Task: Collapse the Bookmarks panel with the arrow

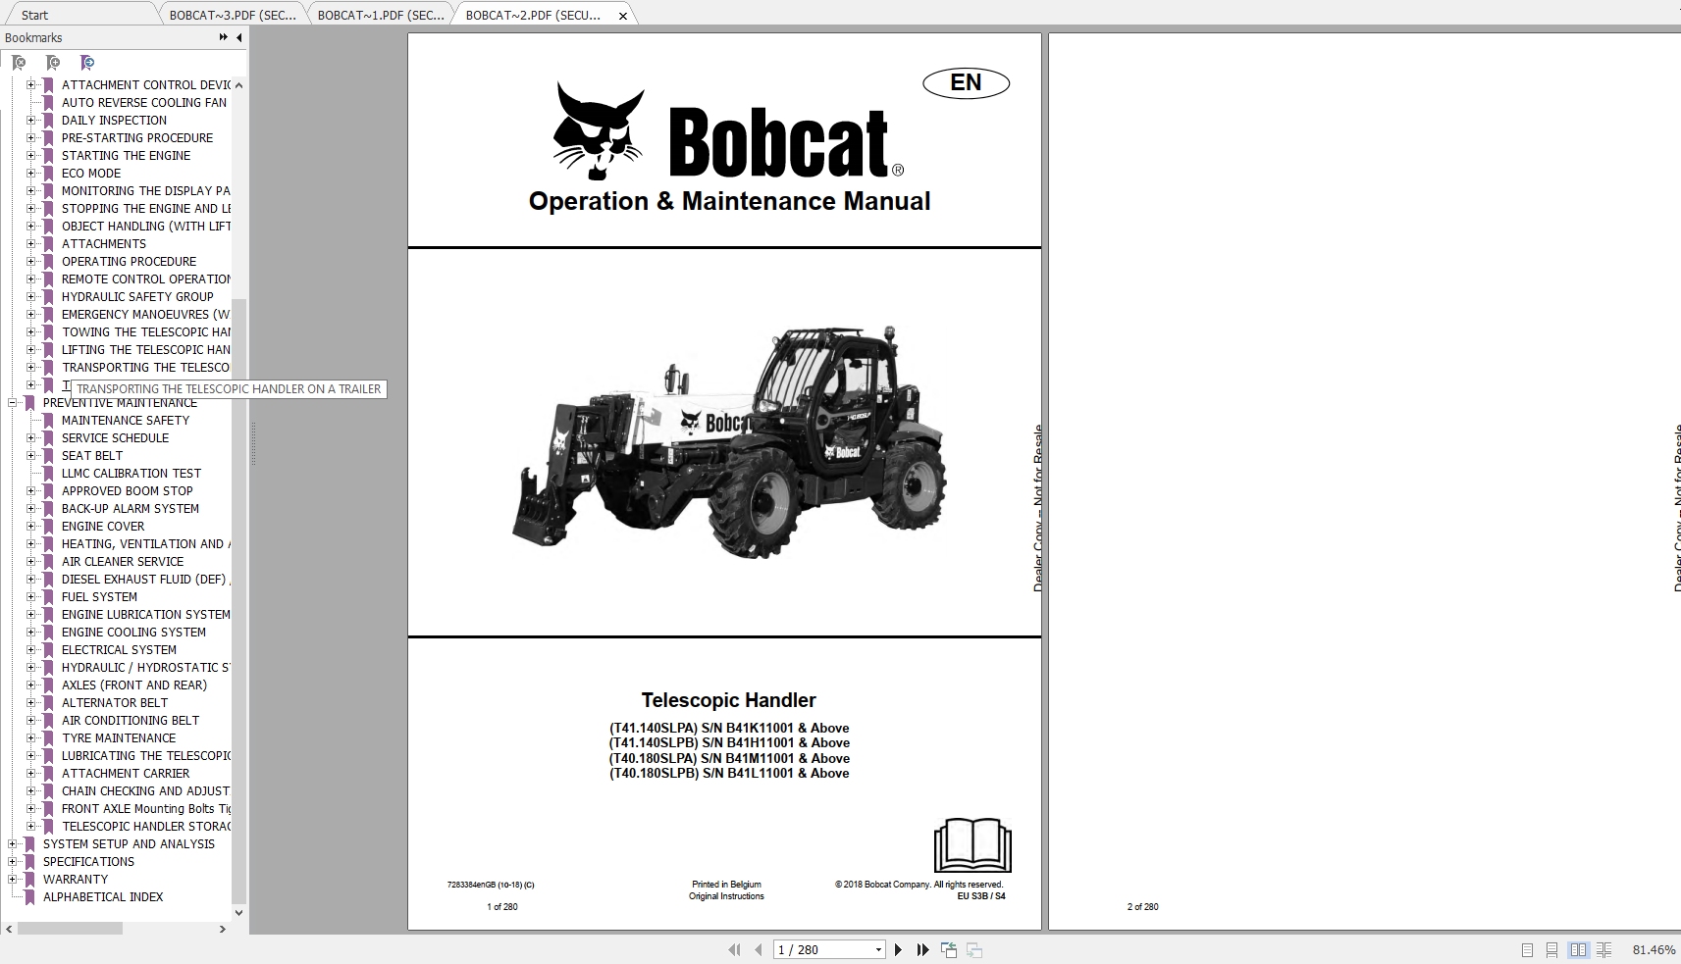Action: 237,37
